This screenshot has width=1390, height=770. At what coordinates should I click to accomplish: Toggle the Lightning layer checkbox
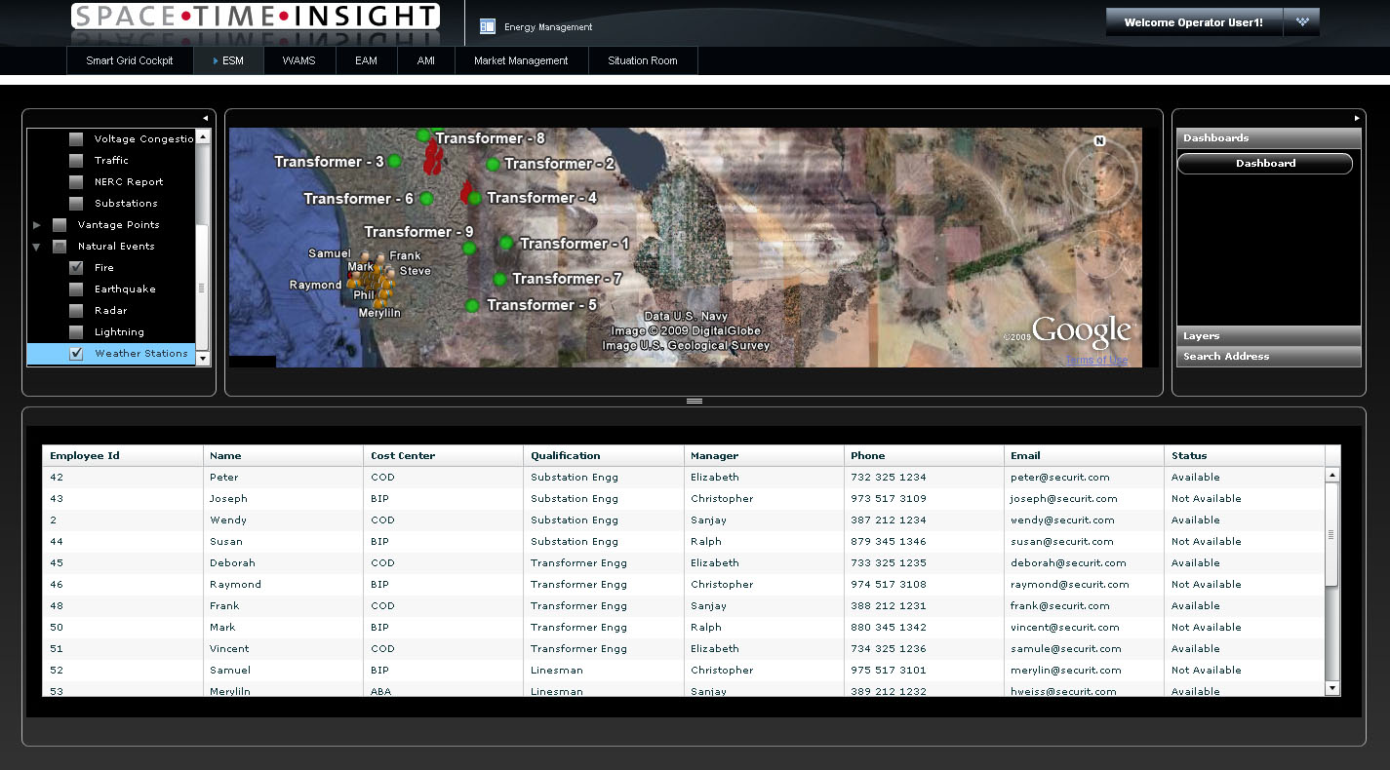(x=76, y=332)
